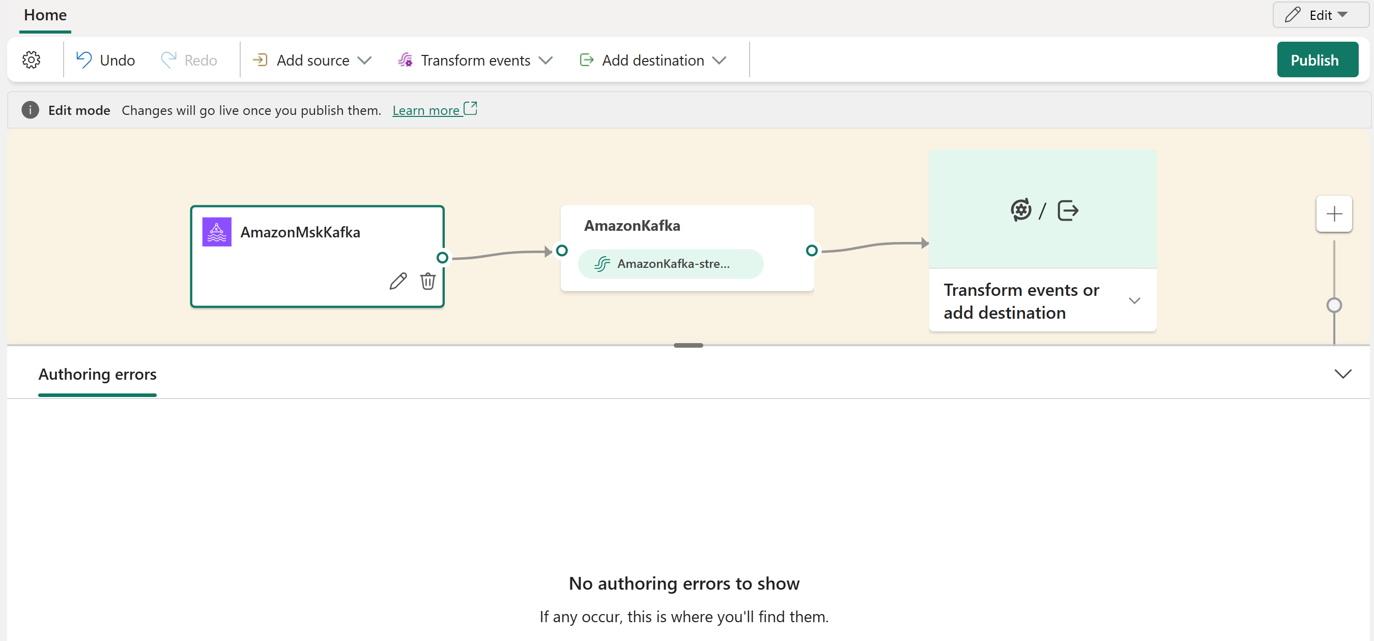The image size is (1374, 641).
Task: Click Undo action in toolbar
Action: (x=104, y=59)
